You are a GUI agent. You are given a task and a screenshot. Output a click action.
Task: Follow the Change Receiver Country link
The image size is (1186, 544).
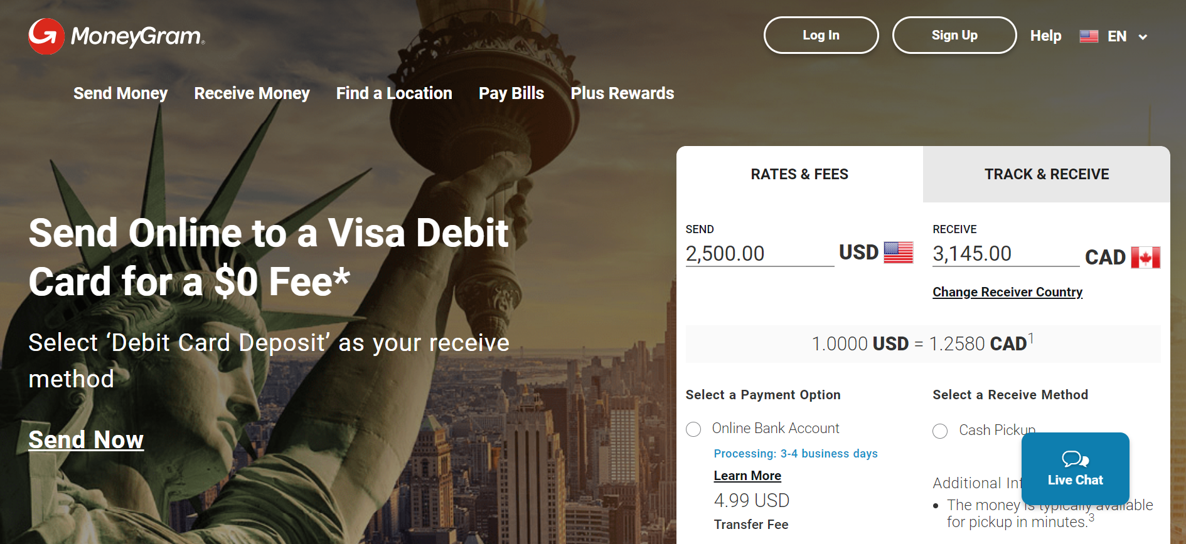[x=1007, y=292]
